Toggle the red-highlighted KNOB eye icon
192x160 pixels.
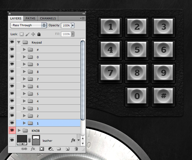12,130
